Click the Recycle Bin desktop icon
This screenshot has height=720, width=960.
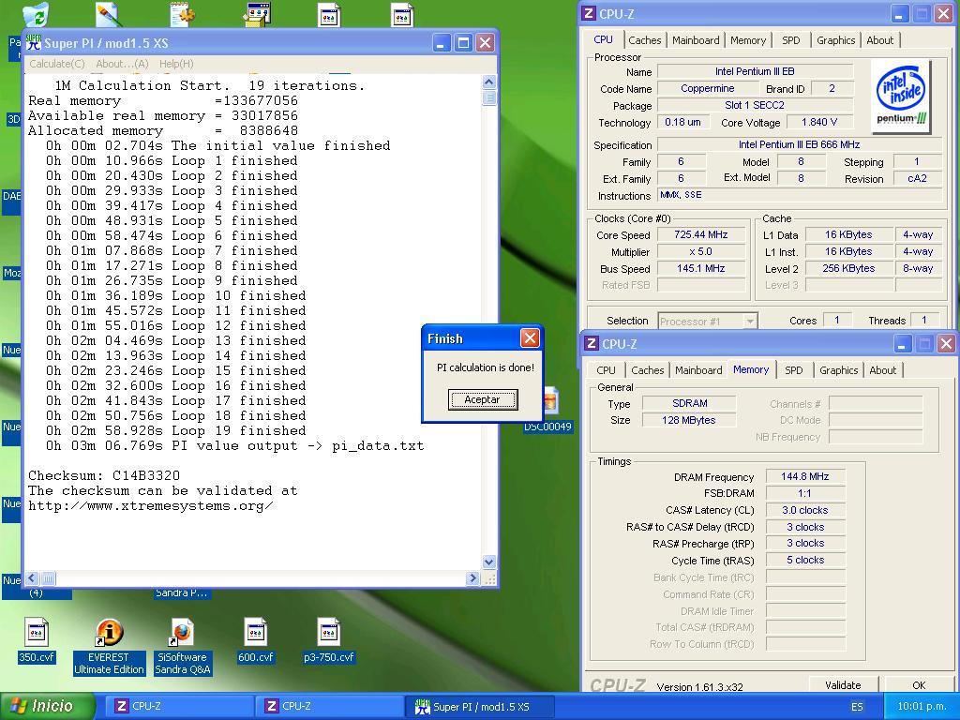37,15
